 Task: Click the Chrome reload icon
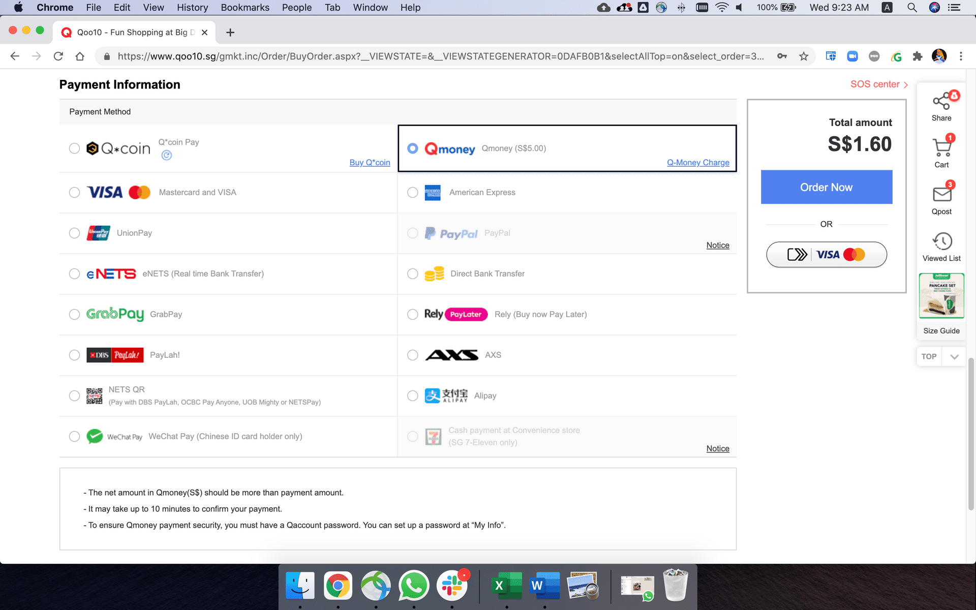pos(58,56)
